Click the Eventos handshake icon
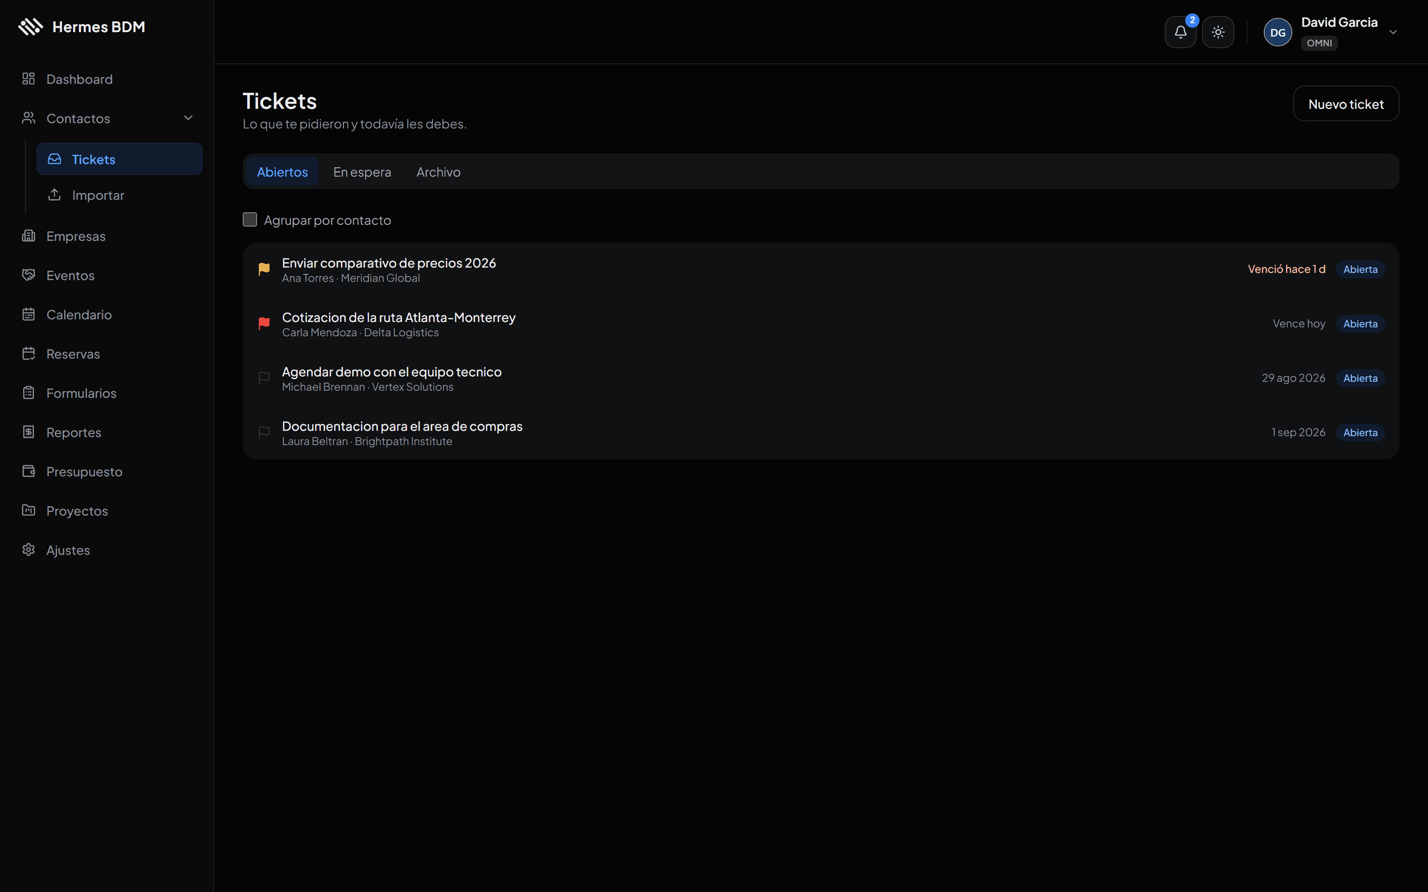This screenshot has height=892, width=1428. pos(28,275)
